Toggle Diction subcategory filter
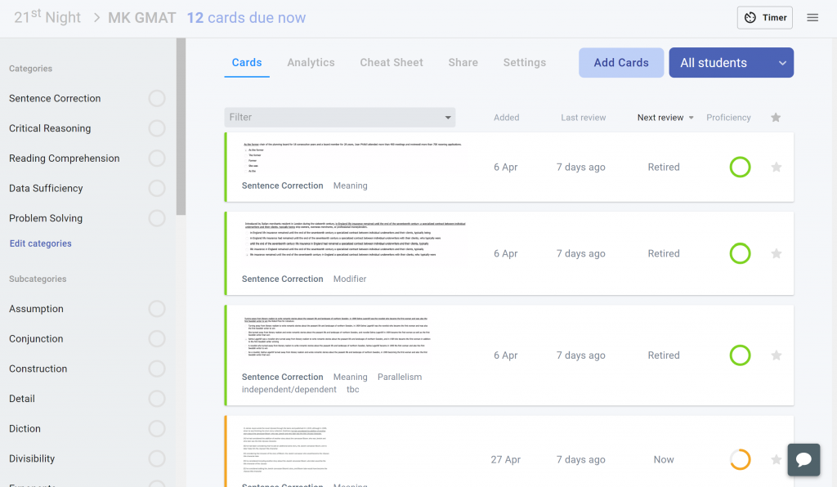The height and width of the screenshot is (487, 837). click(157, 428)
